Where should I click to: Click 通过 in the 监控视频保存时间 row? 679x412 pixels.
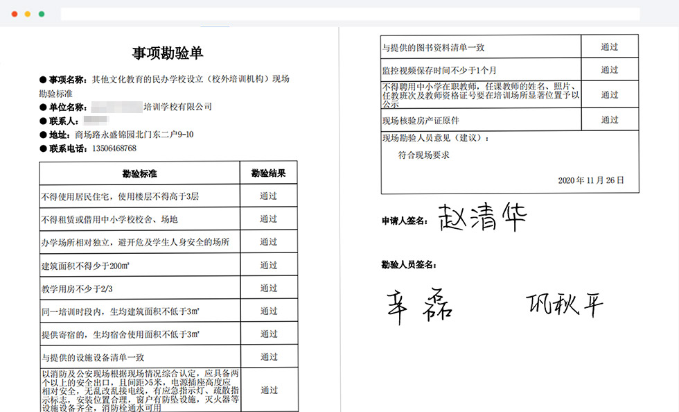tap(609, 70)
